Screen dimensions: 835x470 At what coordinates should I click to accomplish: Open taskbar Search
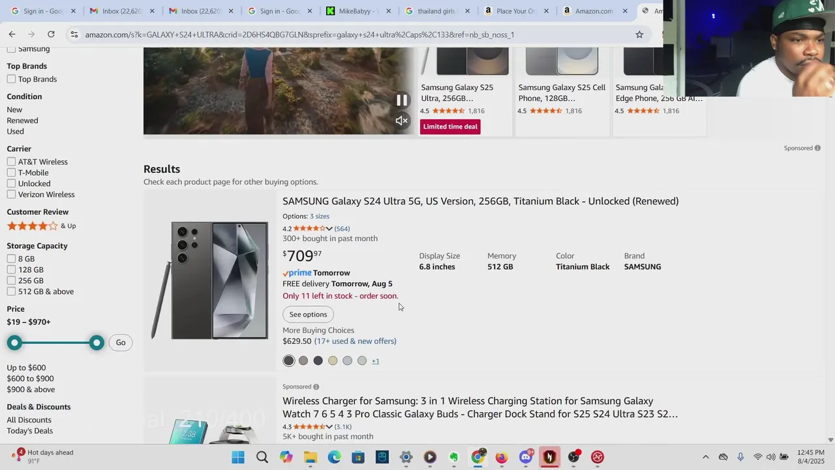pos(262,457)
